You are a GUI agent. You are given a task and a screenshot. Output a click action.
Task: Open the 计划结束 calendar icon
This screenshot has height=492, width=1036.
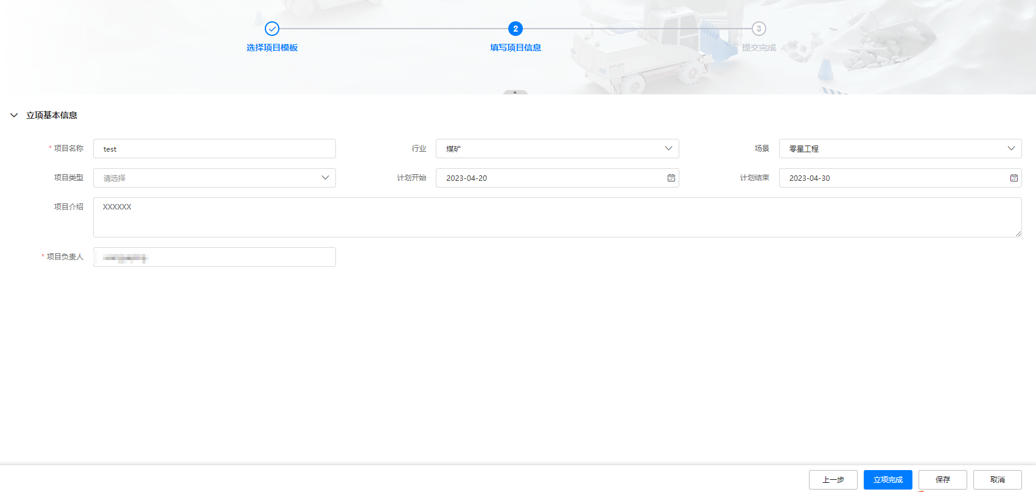pyautogui.click(x=1013, y=178)
